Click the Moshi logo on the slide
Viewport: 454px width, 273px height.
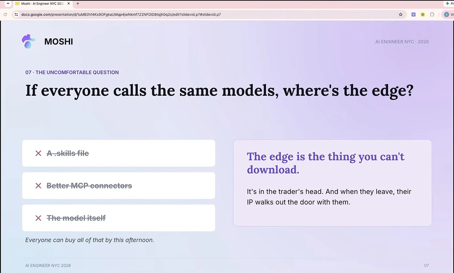pos(28,41)
